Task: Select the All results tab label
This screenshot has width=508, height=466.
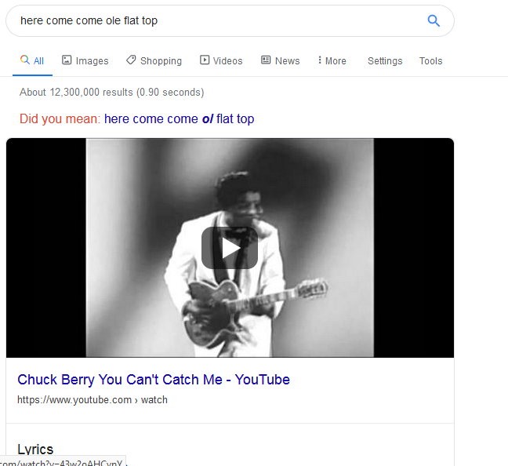Action: coord(38,60)
